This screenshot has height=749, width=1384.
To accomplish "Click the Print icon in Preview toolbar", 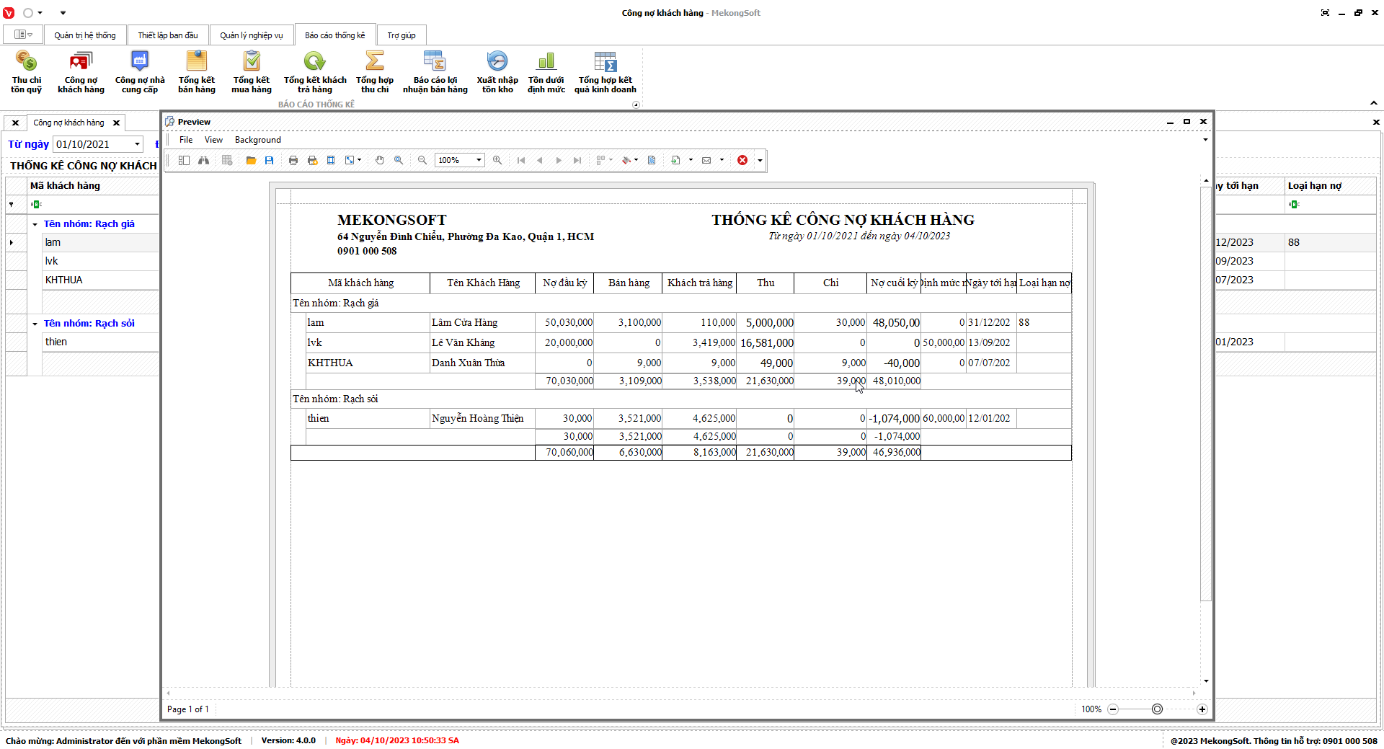I will tap(293, 160).
